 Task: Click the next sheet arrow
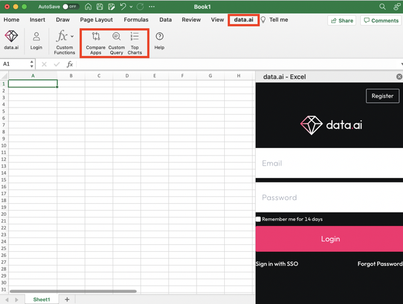[x=16, y=300]
